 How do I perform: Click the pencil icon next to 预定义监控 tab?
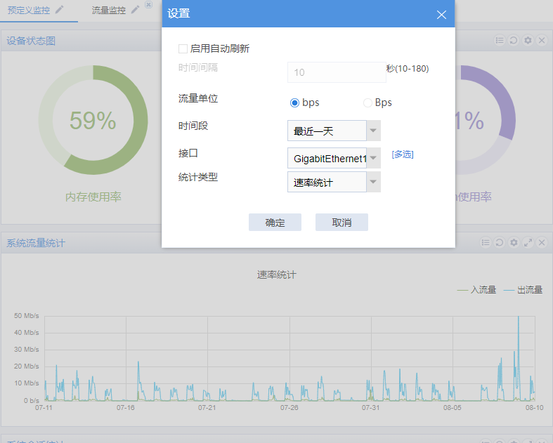point(60,10)
